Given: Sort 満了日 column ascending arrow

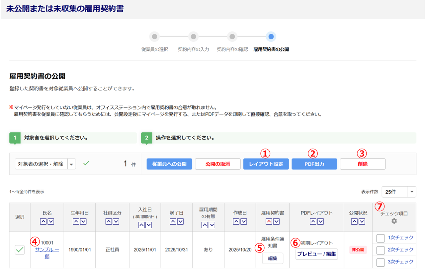Looking at the screenshot, I should pyautogui.click(x=173, y=222).
